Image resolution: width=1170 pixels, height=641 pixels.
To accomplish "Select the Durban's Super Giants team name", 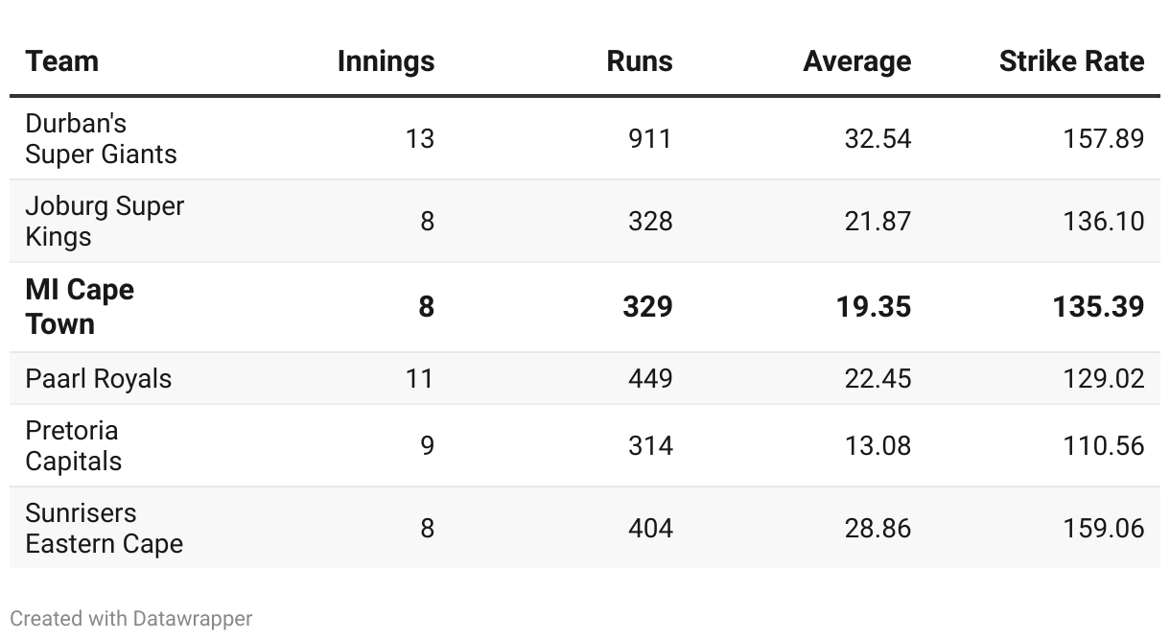I will point(101,139).
